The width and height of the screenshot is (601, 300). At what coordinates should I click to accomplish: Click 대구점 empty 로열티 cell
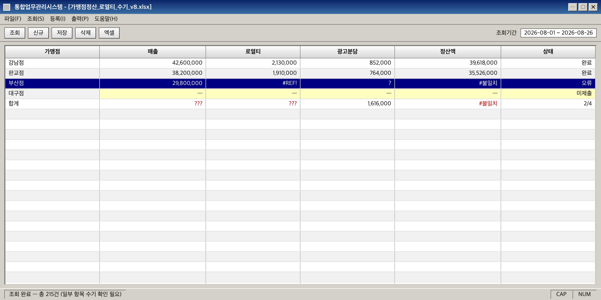(x=253, y=93)
